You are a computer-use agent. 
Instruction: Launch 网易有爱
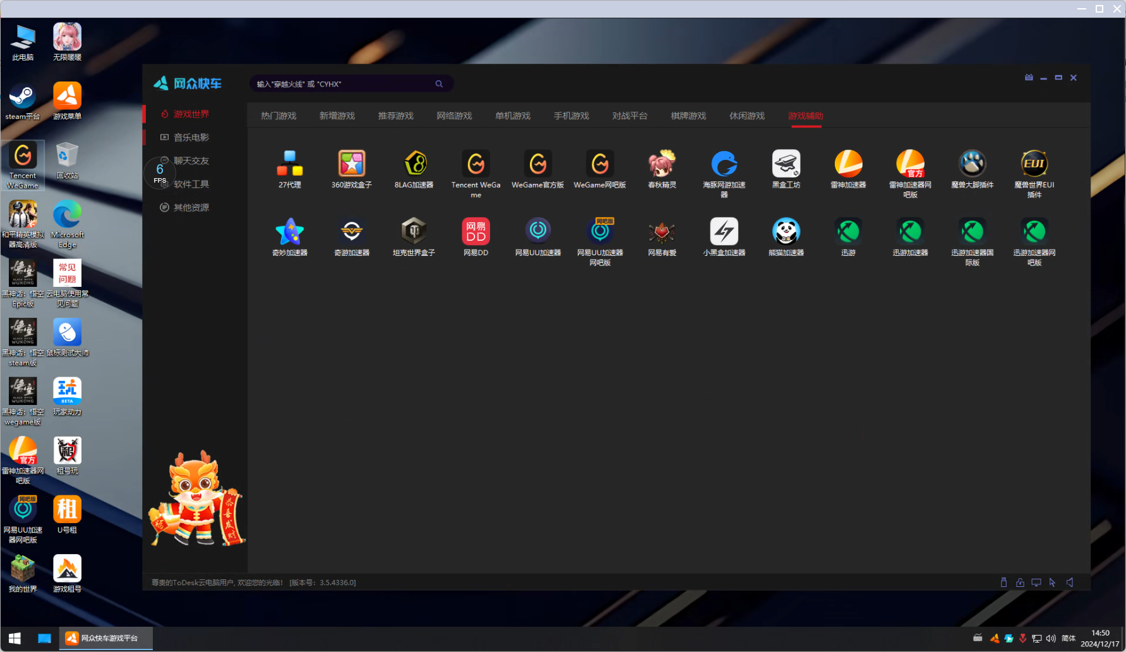point(662,237)
